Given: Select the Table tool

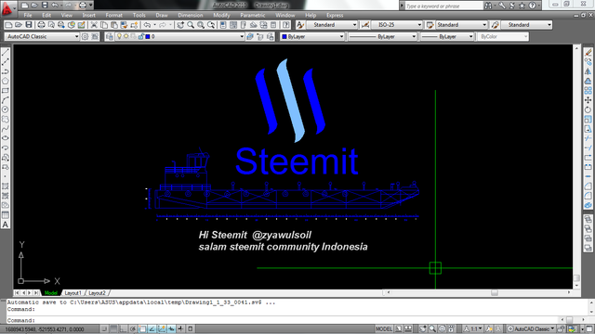Looking at the screenshot, I should pos(6,214).
